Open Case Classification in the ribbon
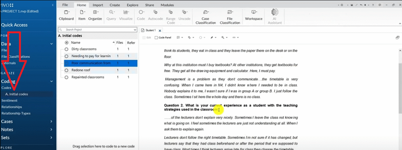 206,17
